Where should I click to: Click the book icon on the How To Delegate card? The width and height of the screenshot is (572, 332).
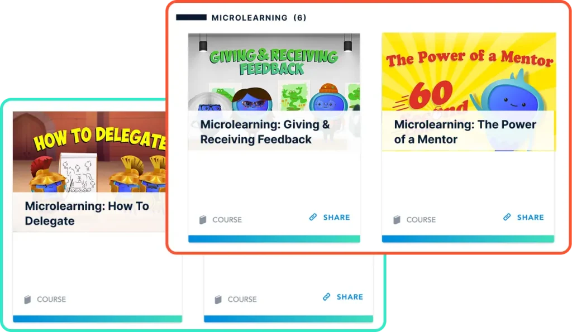point(27,300)
